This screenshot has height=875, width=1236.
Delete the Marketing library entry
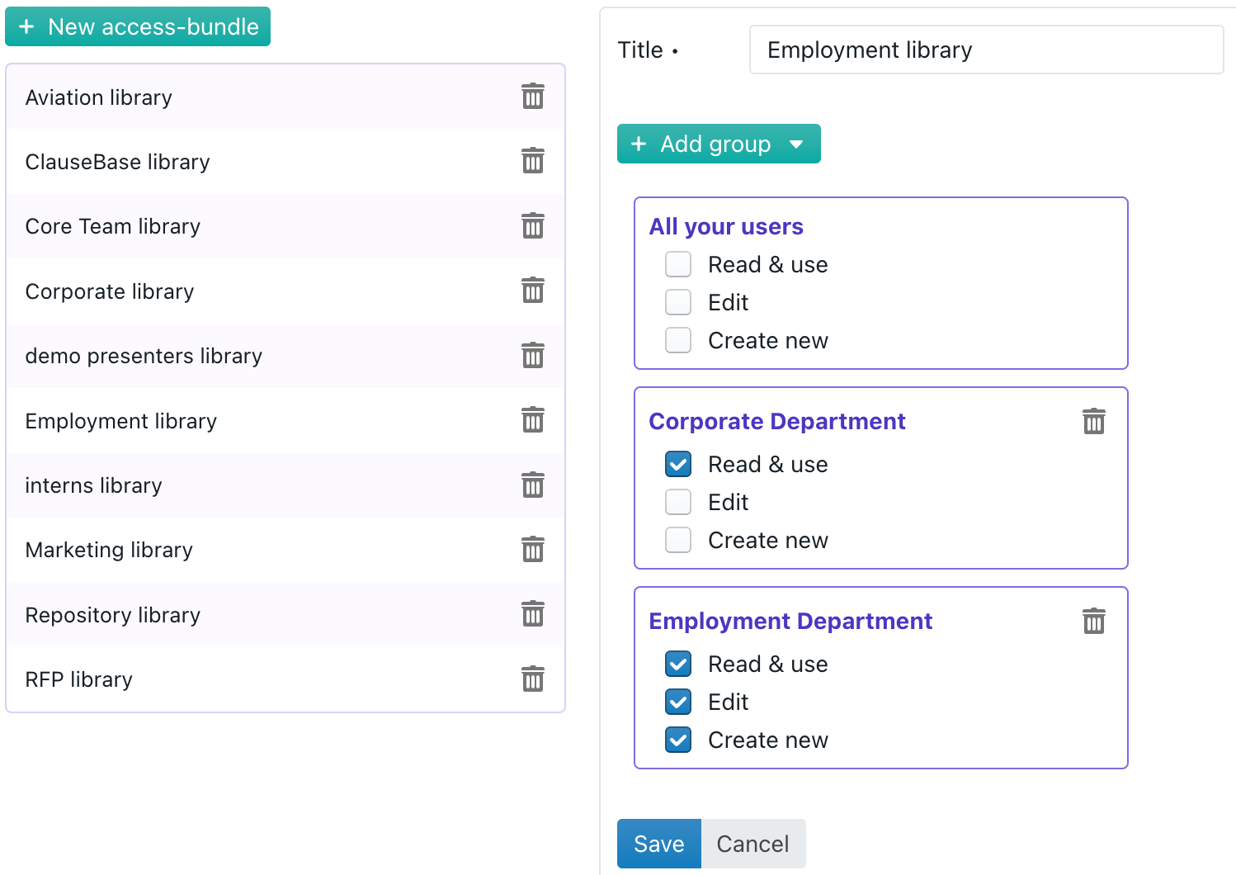533,550
